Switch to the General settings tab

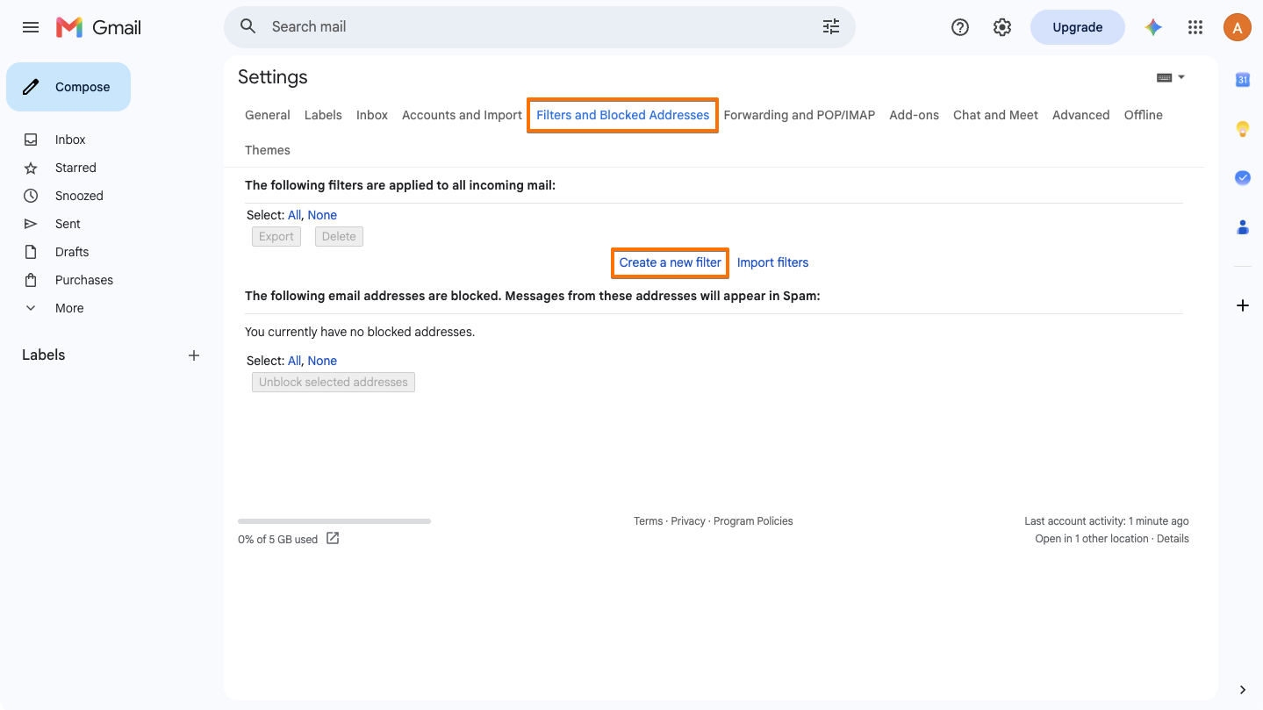(268, 115)
